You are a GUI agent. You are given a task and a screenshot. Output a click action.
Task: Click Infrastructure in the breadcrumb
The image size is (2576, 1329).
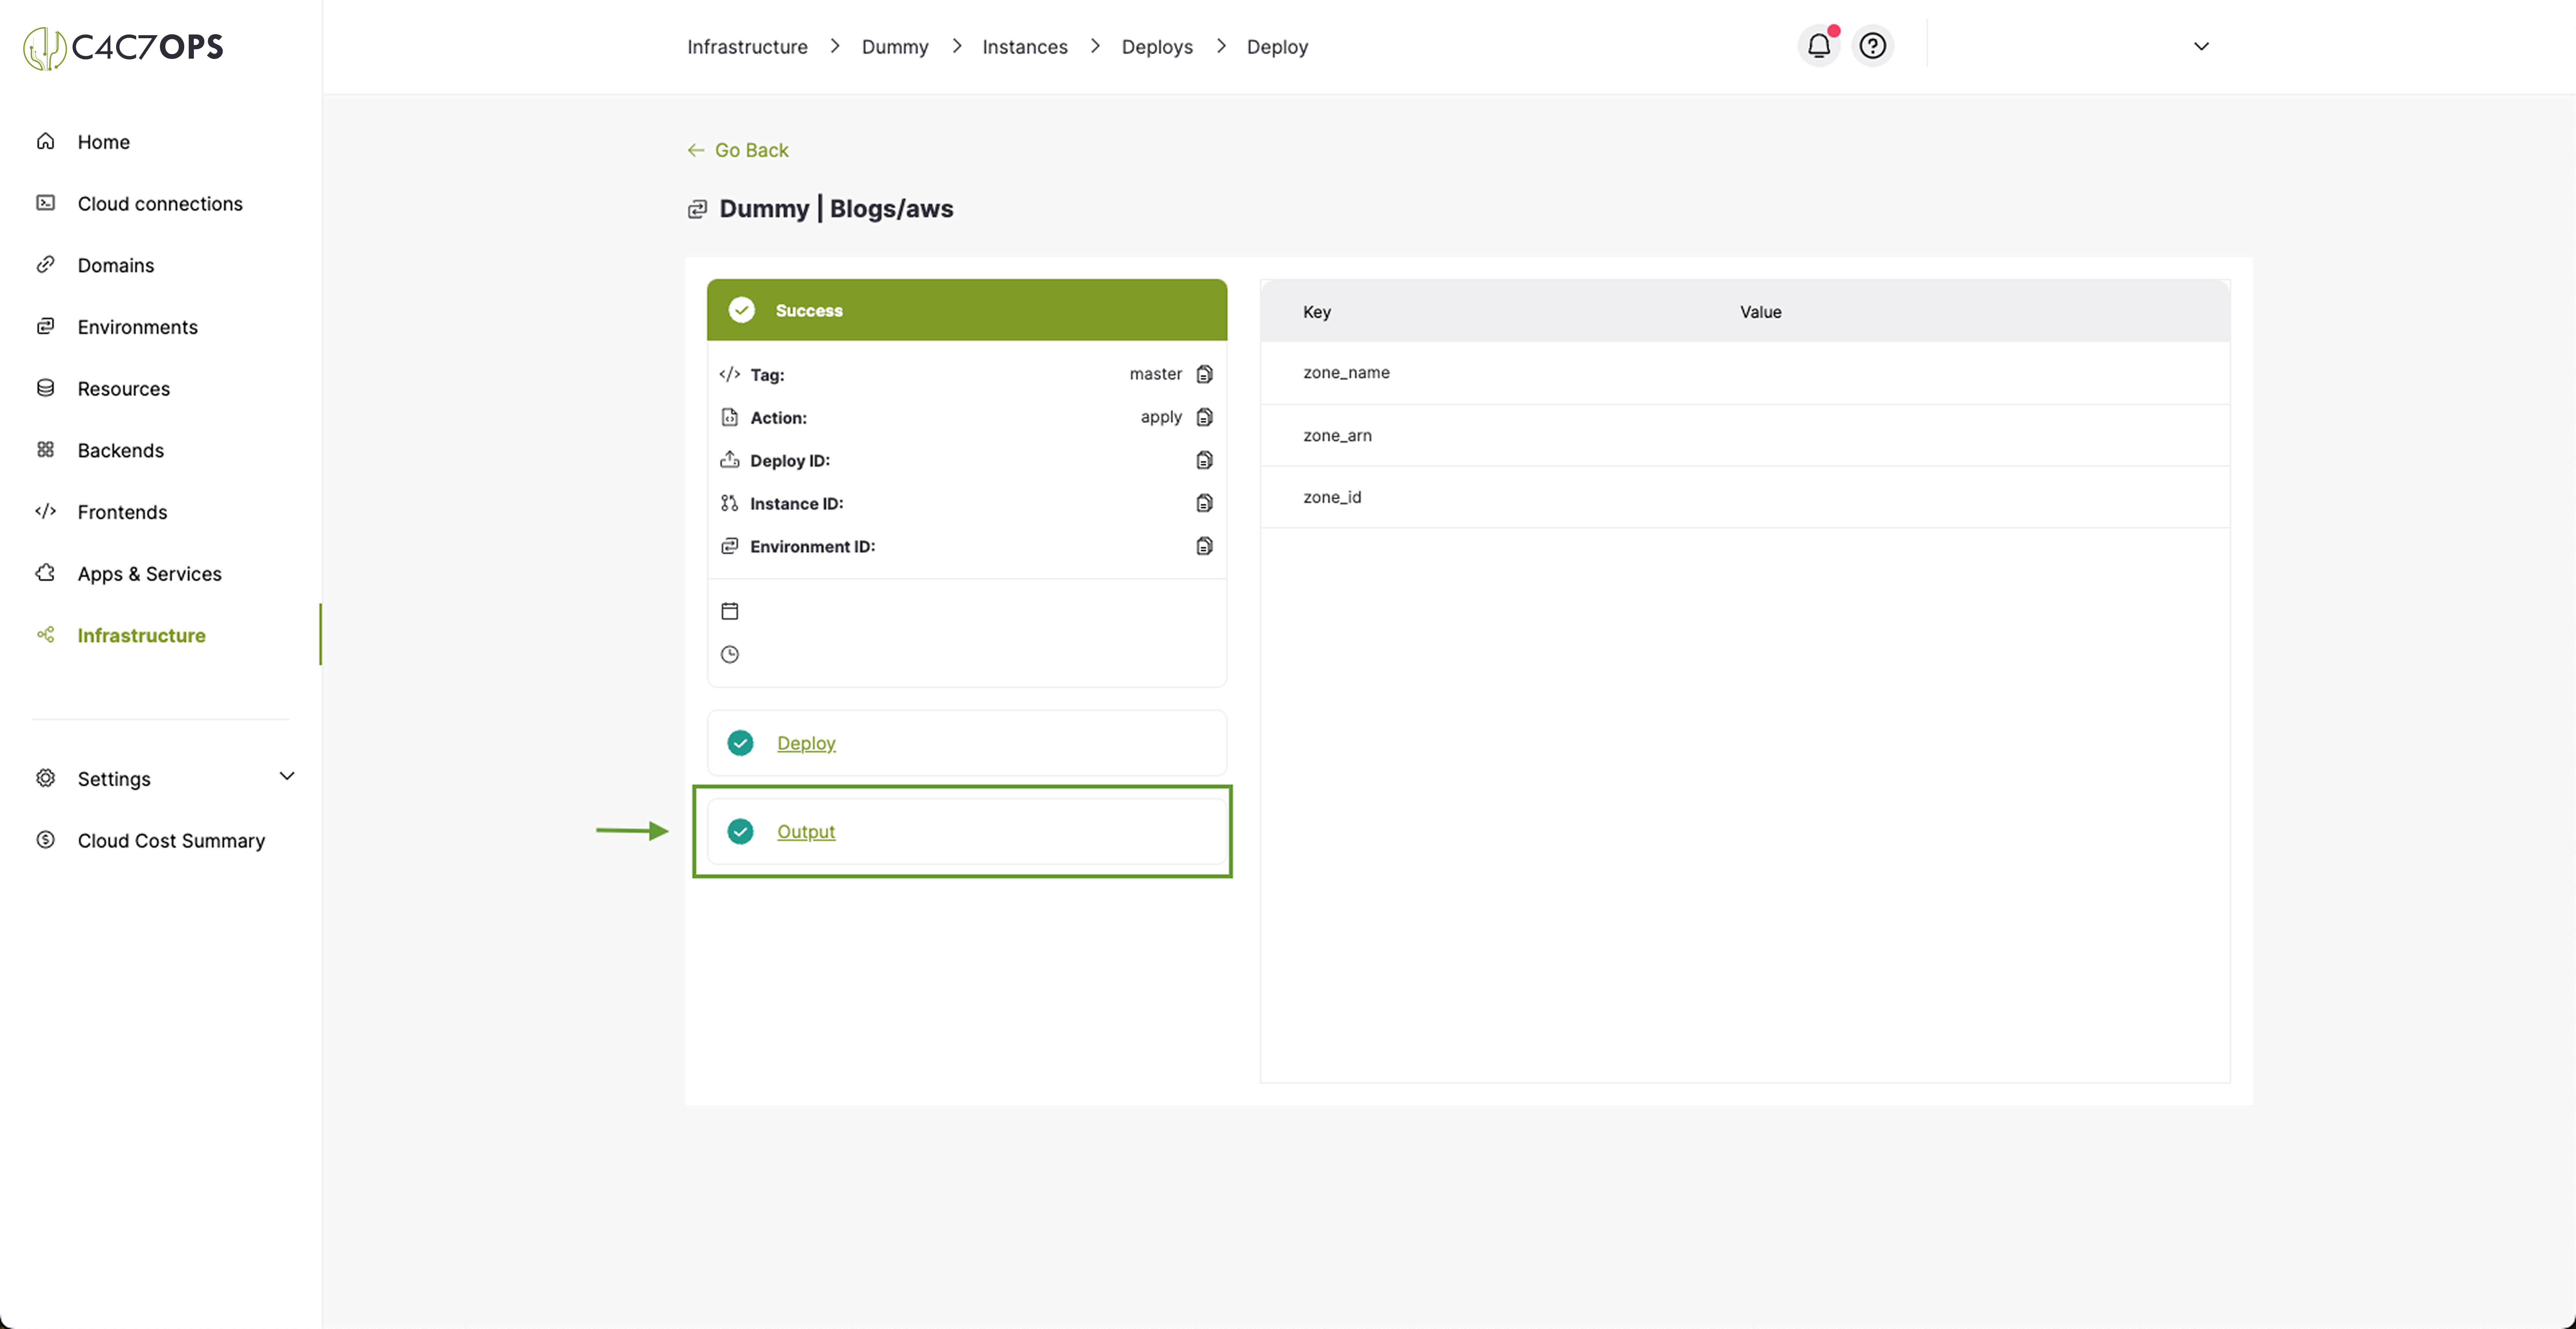747,47
